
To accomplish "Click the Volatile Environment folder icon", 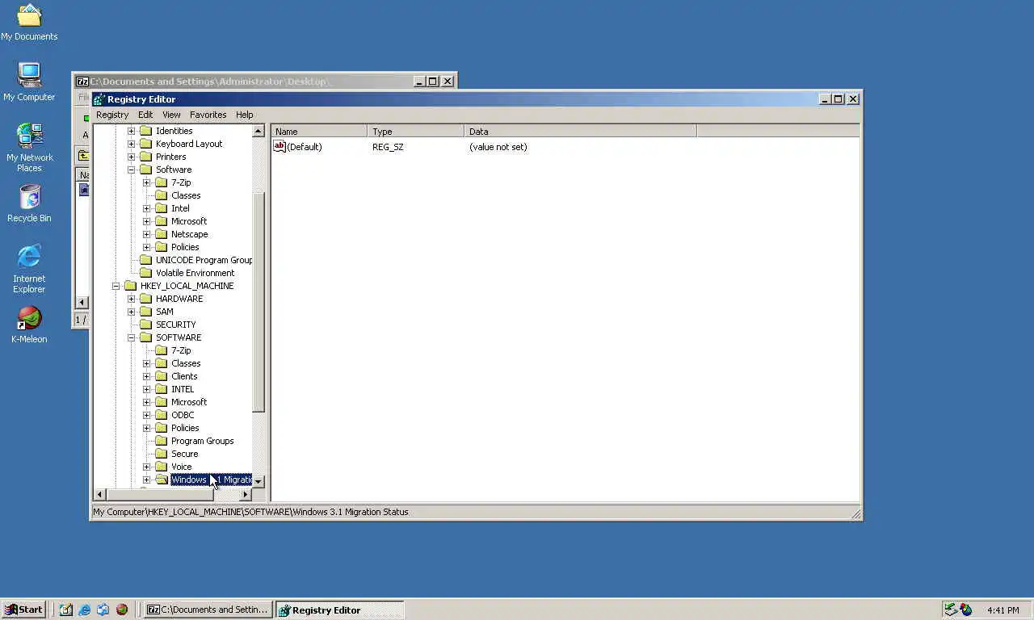I will [145, 273].
